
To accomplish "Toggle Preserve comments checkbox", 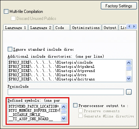I will pyautogui.click(x=81, y=110).
